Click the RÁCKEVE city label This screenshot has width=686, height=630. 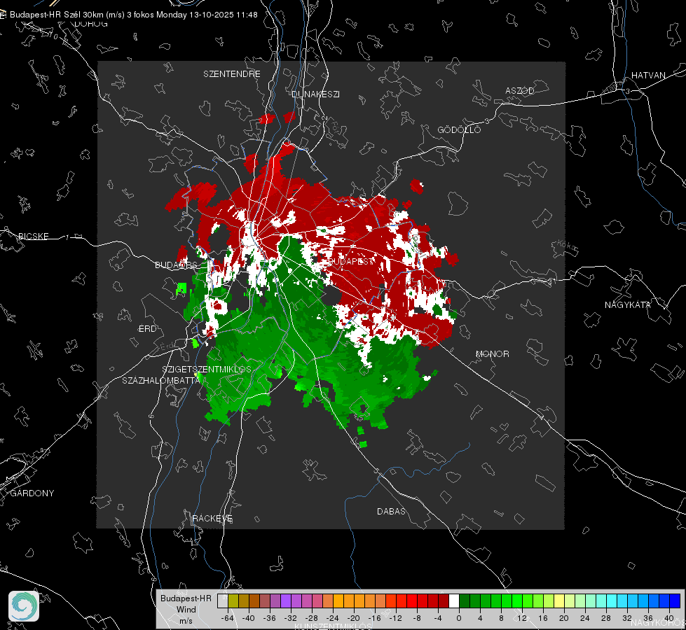tap(212, 519)
